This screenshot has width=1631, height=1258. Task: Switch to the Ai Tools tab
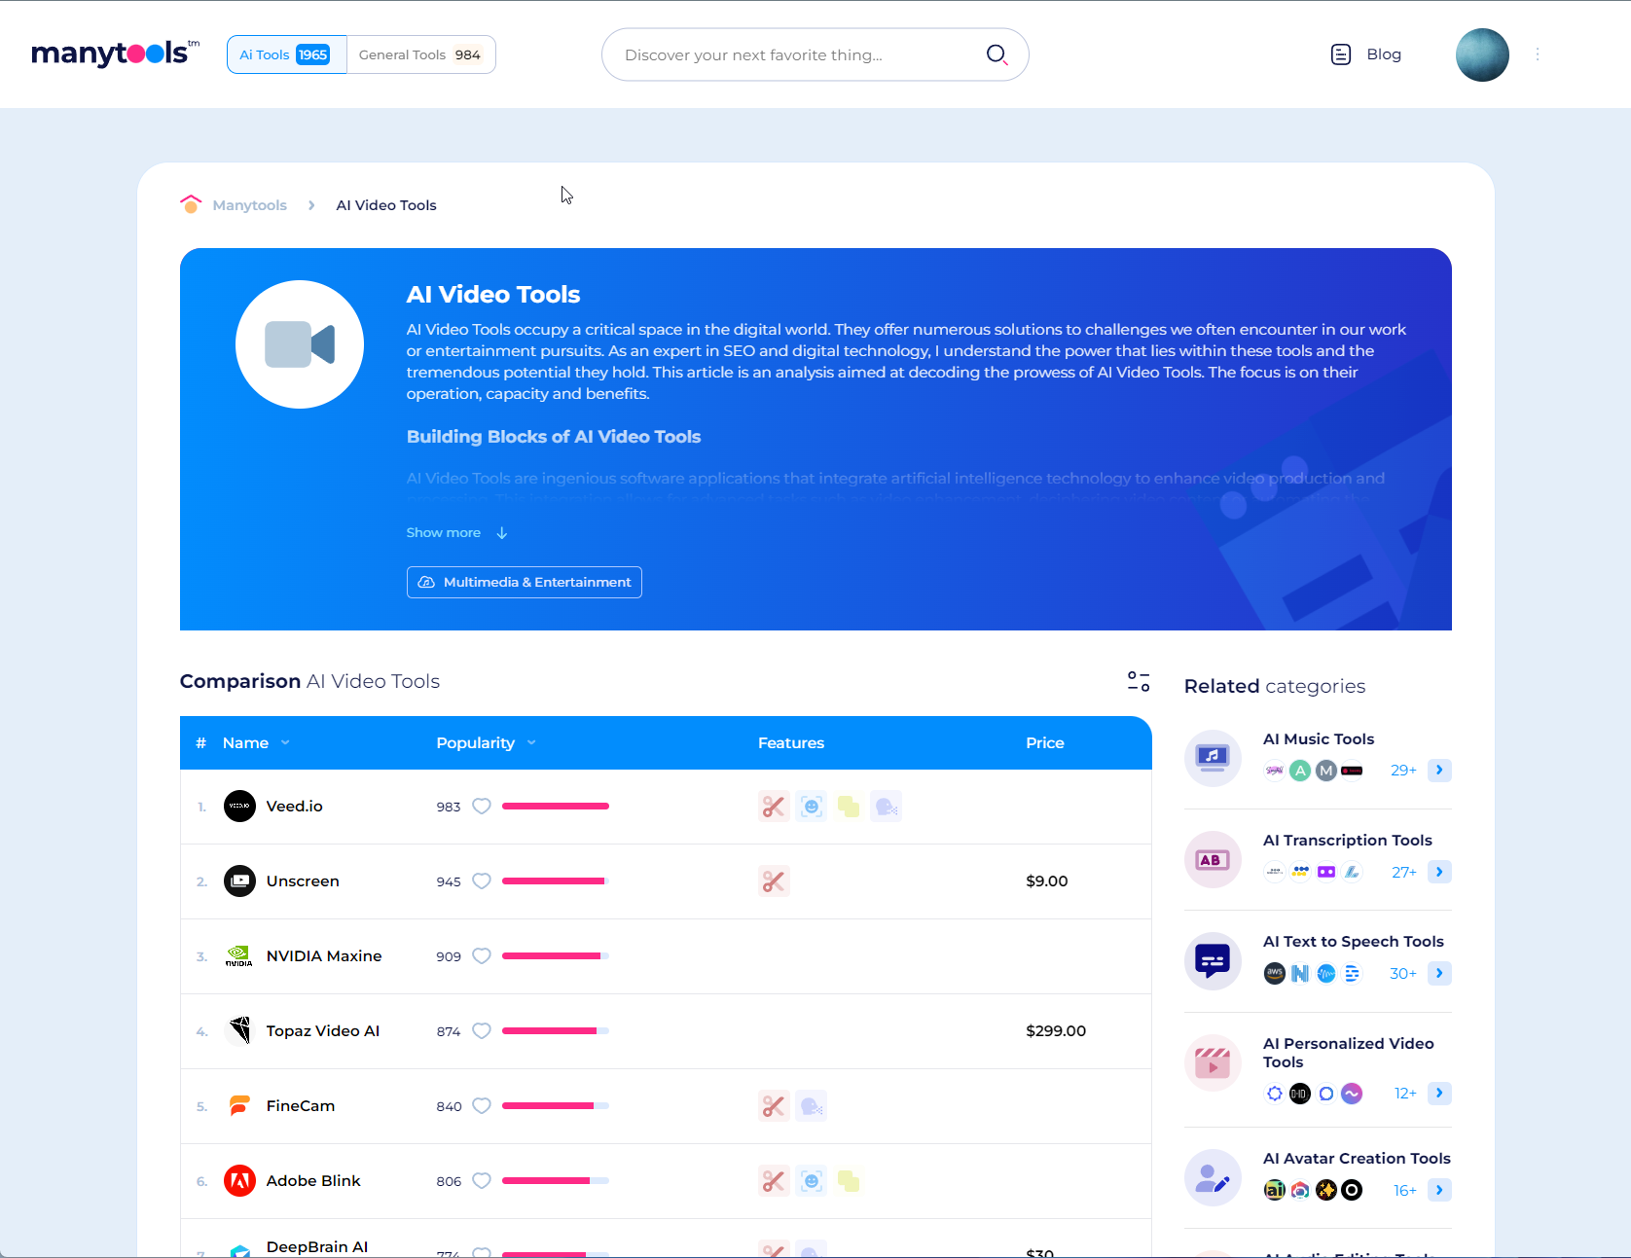tap(286, 54)
